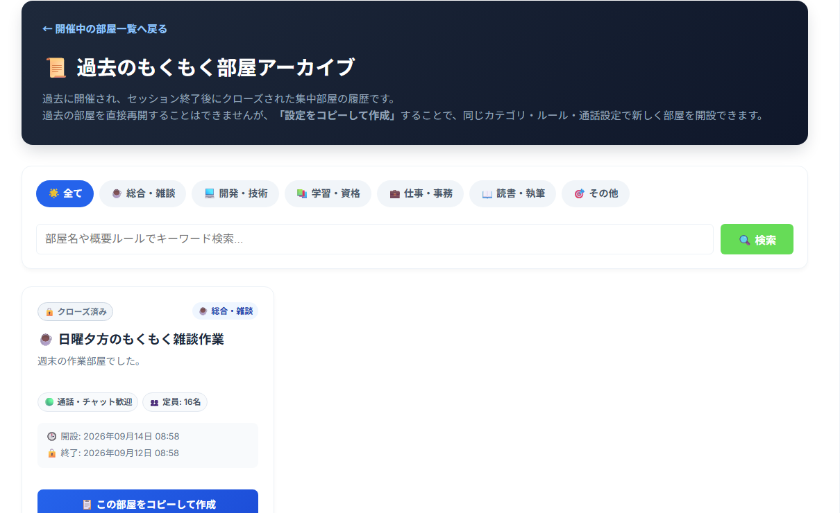Viewport: 840px width, 513px height.
Task: Click the coffee cup icon beside 日曜夕方のもくもく雑談作業
Action: 46,340
